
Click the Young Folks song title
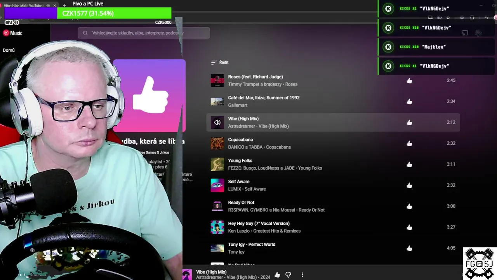click(240, 161)
